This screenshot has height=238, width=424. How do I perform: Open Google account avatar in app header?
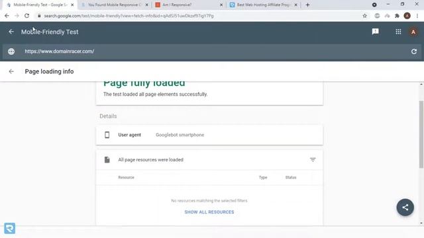click(x=413, y=32)
